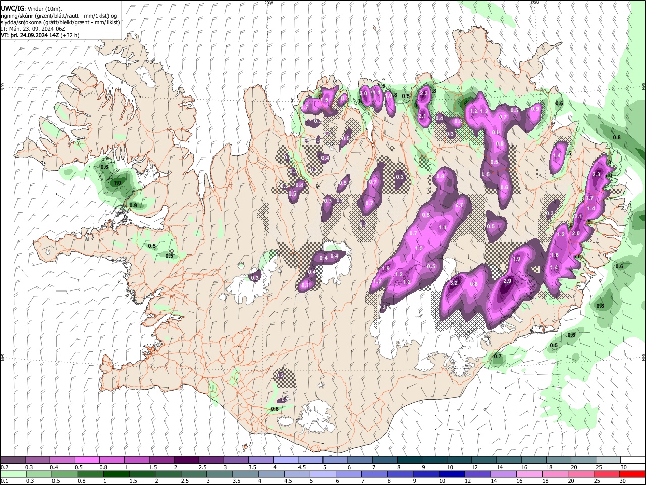Viewport: 646px width, 485px height.
Task: Click the '0.1' label in the lower legend row
Action: pyautogui.click(x=4, y=481)
